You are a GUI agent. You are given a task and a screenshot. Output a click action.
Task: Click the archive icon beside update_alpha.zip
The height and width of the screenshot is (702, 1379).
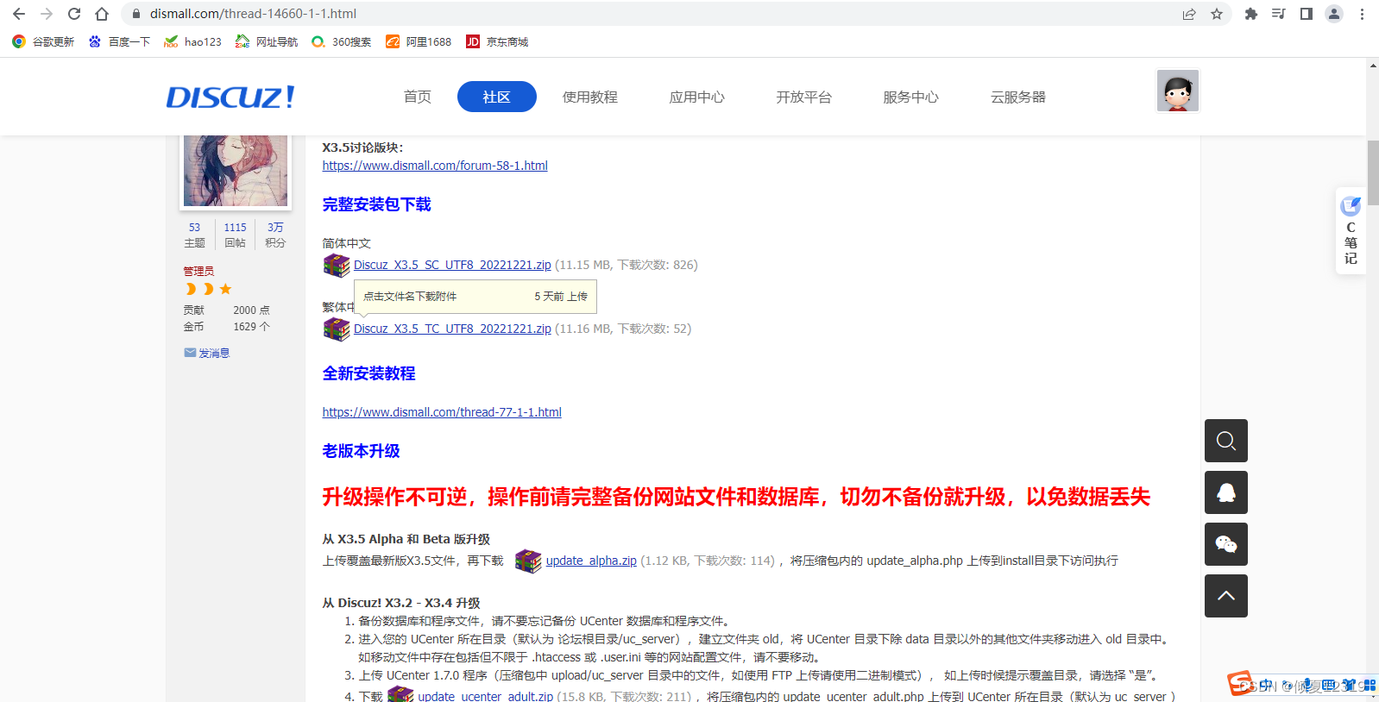pos(528,561)
